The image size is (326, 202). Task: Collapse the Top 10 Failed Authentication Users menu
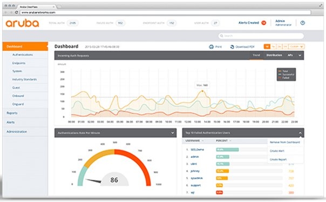[300, 133]
